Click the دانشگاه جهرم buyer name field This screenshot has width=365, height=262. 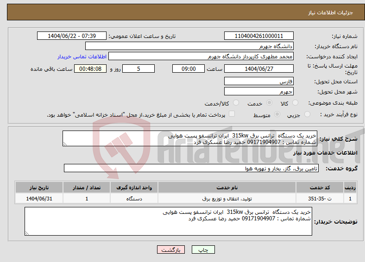(x=189, y=46)
